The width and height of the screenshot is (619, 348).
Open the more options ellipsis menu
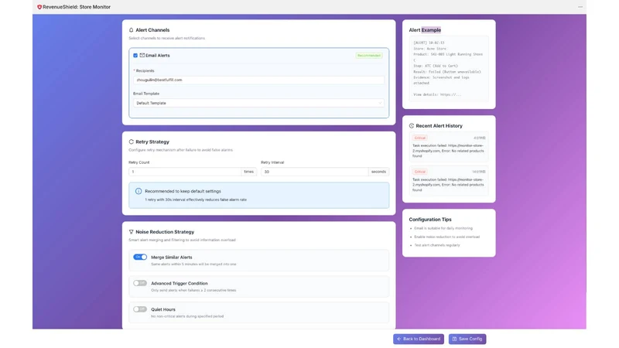tap(580, 7)
